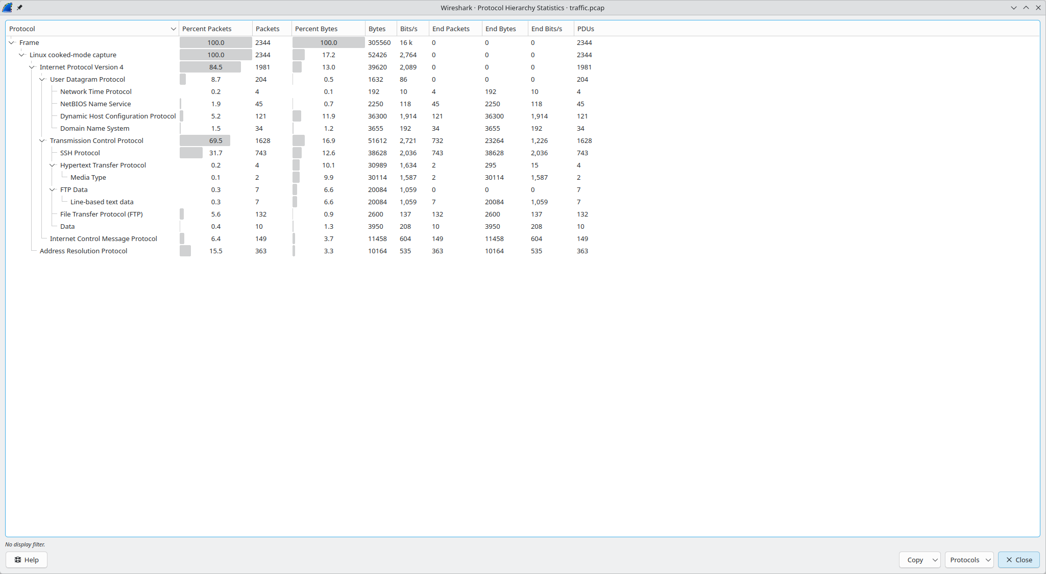Select the SSH Protocol row

pos(523,153)
